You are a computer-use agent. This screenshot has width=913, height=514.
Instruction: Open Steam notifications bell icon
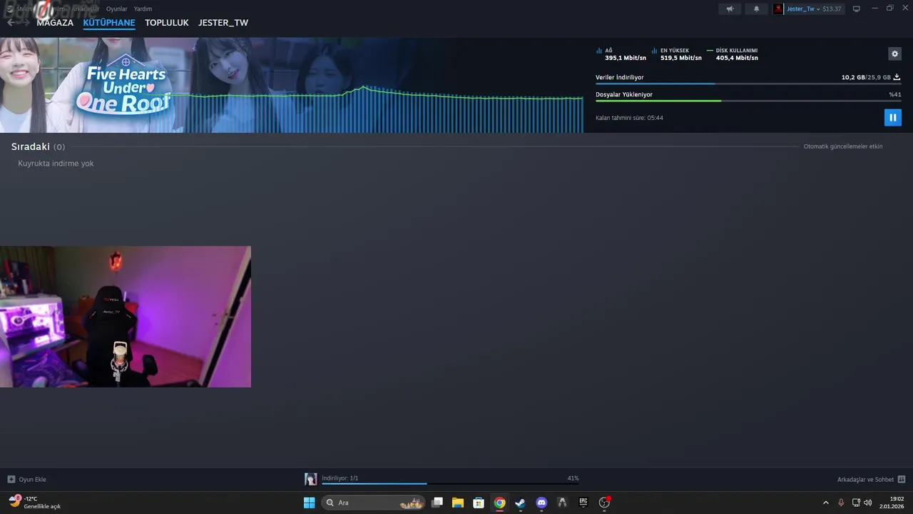(x=757, y=9)
